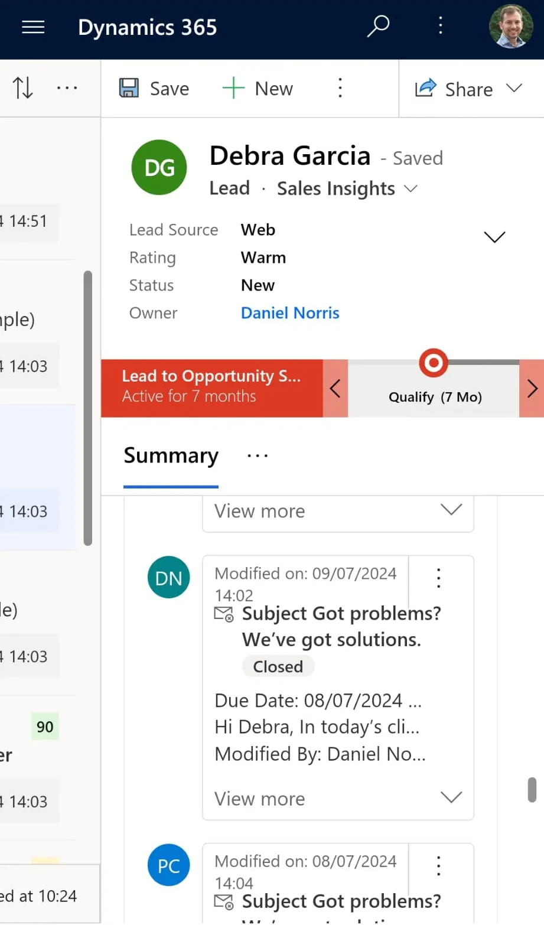Select the Qualify stage marker
The image size is (544, 925).
coord(434,363)
